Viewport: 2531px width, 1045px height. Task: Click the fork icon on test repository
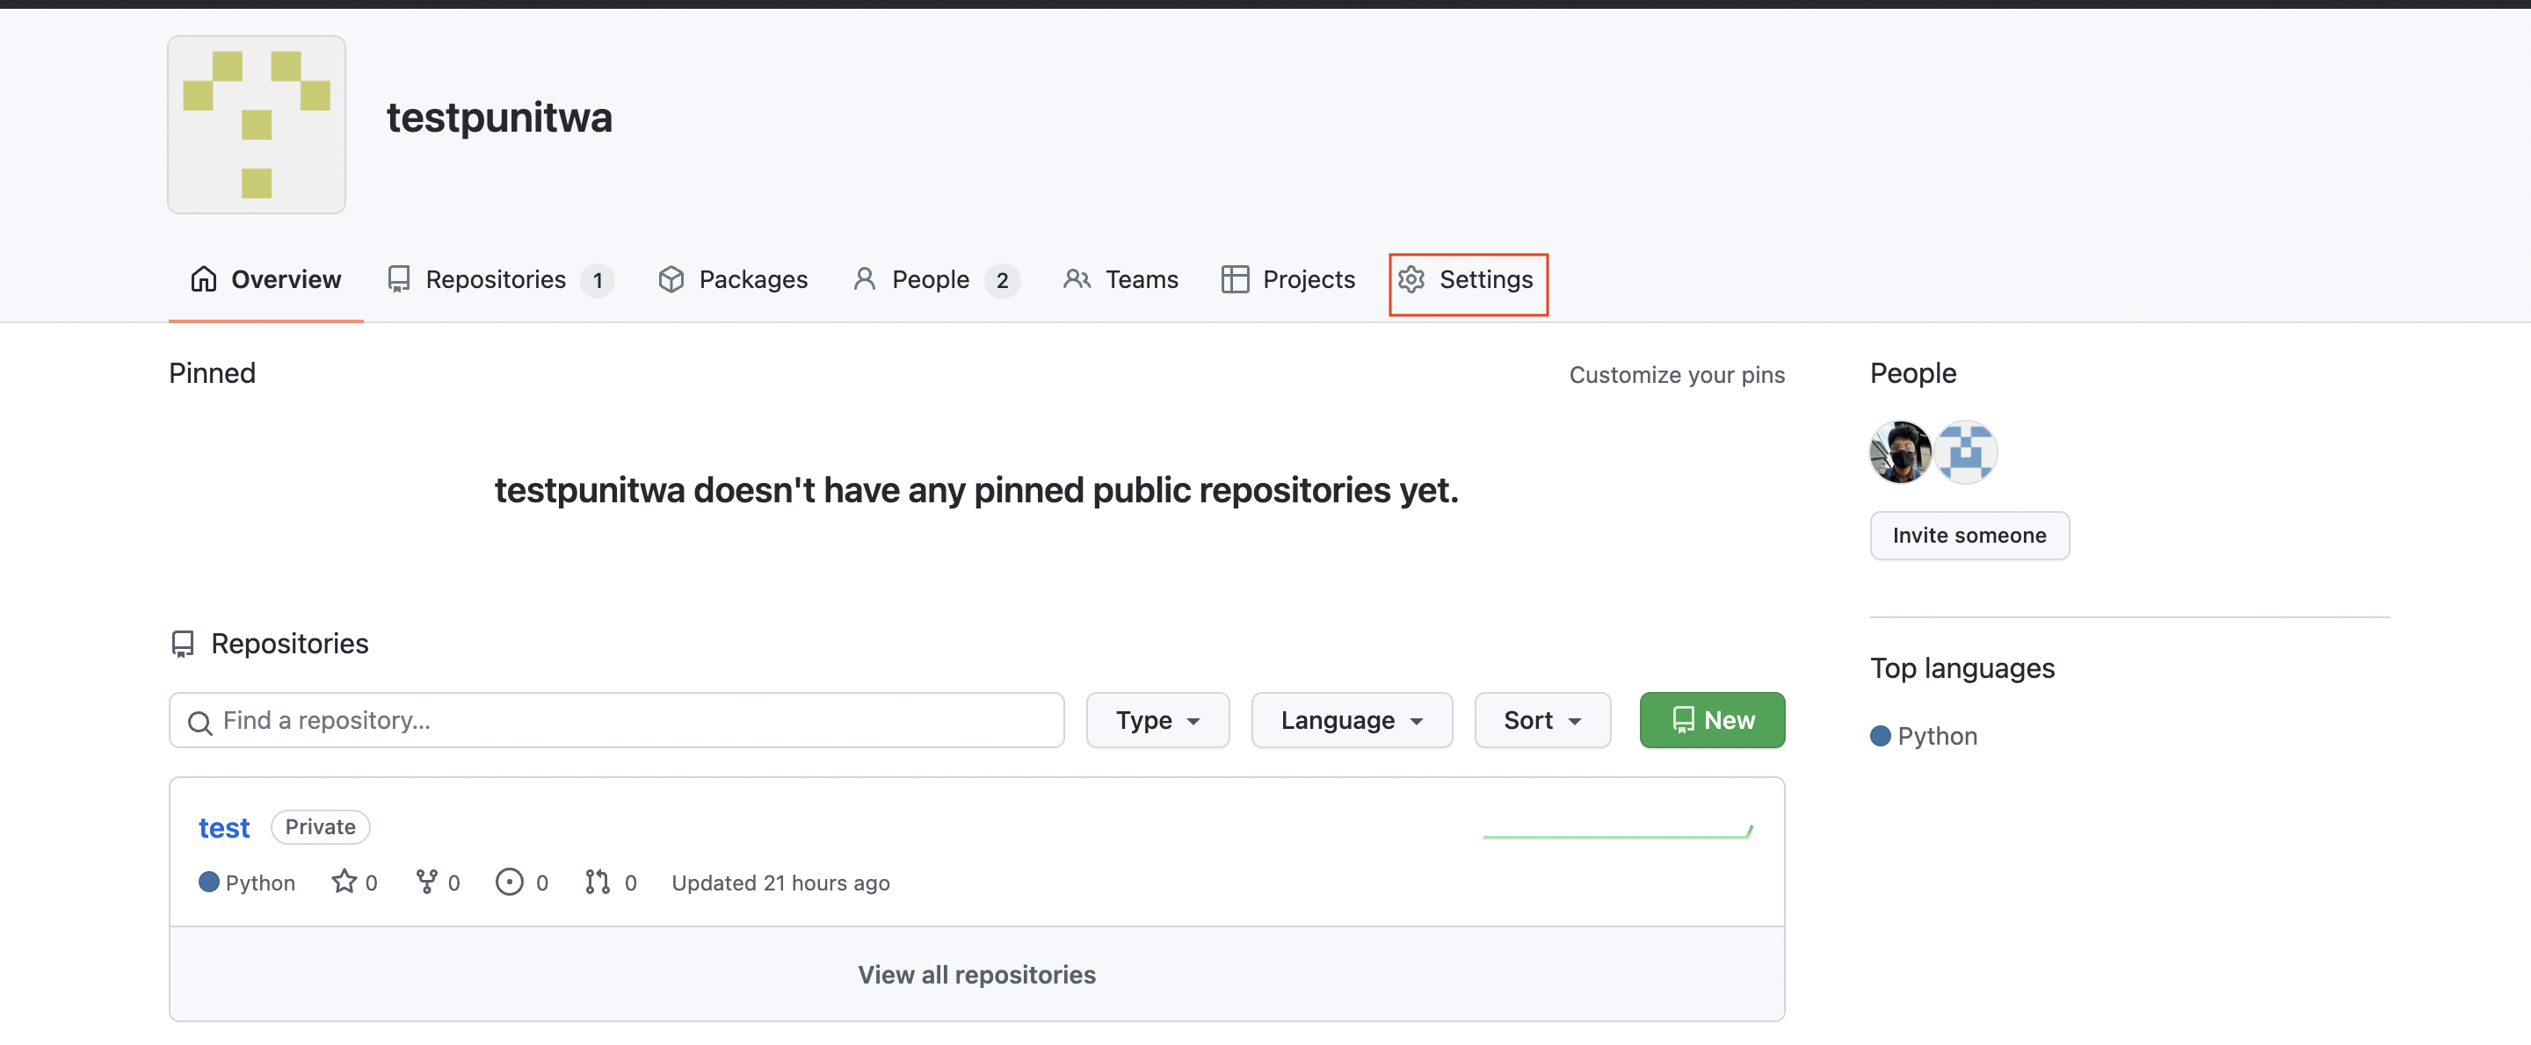click(428, 881)
